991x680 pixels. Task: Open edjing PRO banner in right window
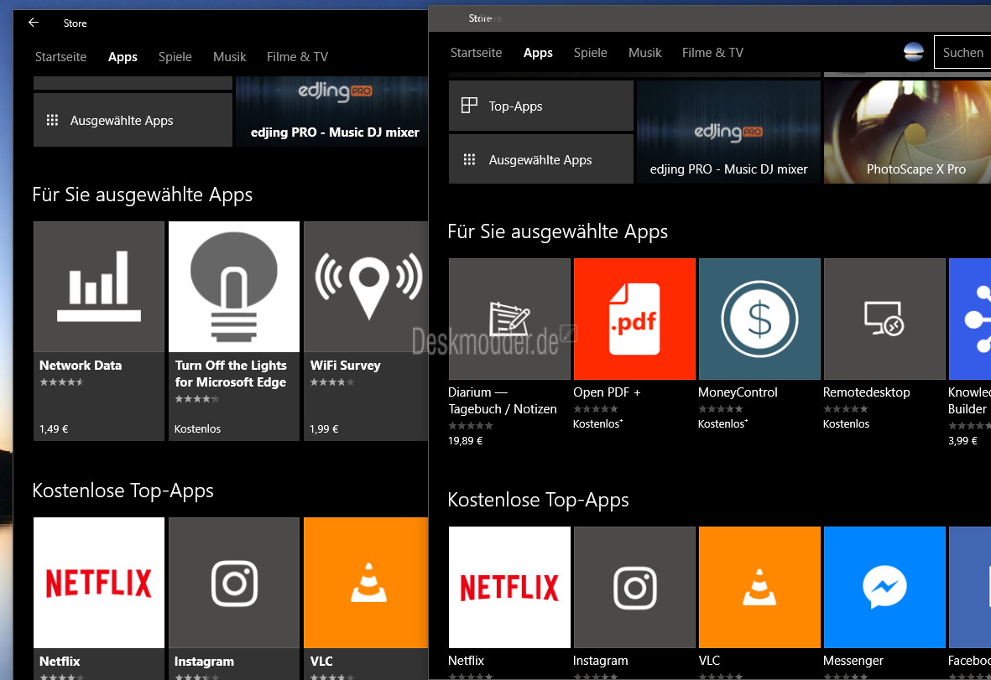pos(728,132)
